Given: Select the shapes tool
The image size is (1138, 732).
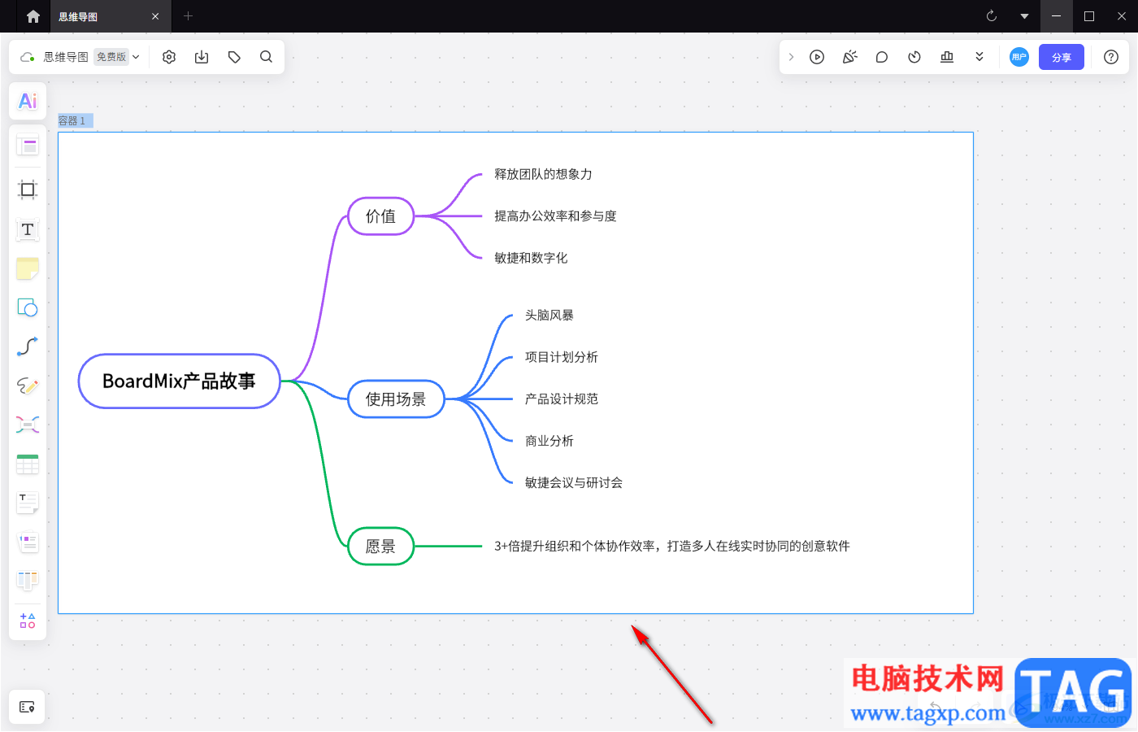Looking at the screenshot, I should coord(28,307).
